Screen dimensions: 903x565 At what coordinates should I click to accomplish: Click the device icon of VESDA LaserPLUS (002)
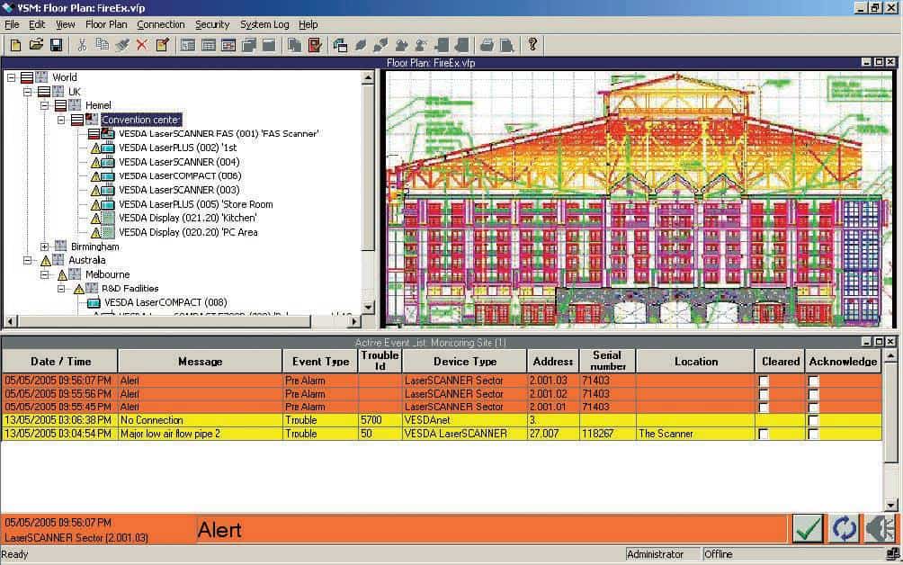coord(108,148)
